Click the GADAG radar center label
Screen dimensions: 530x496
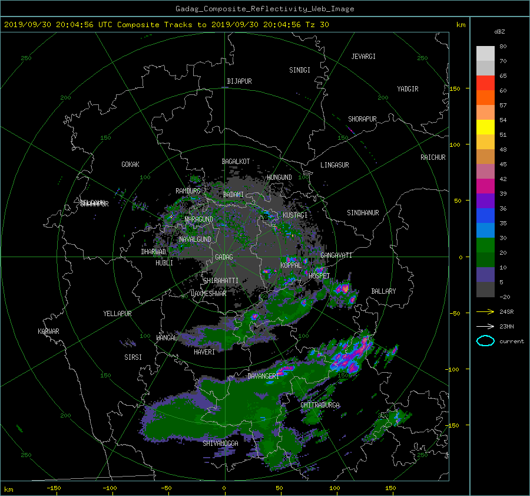(224, 257)
